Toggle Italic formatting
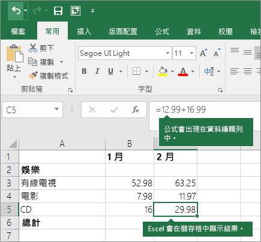Viewport: 261px width, 242px height. [x=97, y=71]
